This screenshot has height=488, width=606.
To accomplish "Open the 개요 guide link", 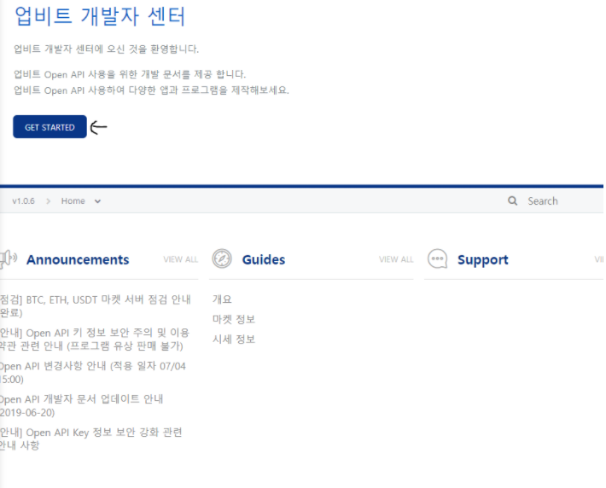I will [222, 299].
